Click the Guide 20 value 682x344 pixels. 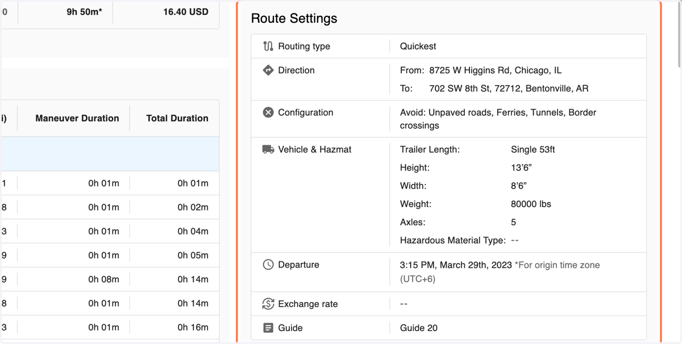point(419,328)
